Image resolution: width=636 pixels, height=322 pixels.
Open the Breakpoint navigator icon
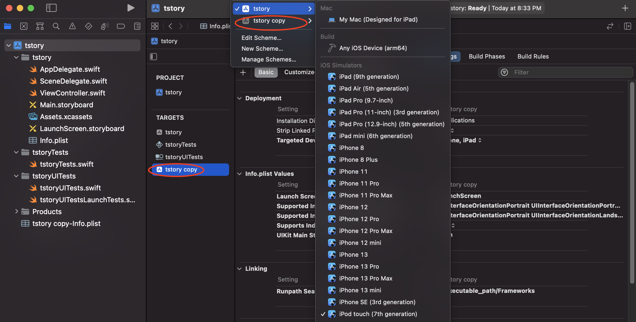(x=121, y=26)
